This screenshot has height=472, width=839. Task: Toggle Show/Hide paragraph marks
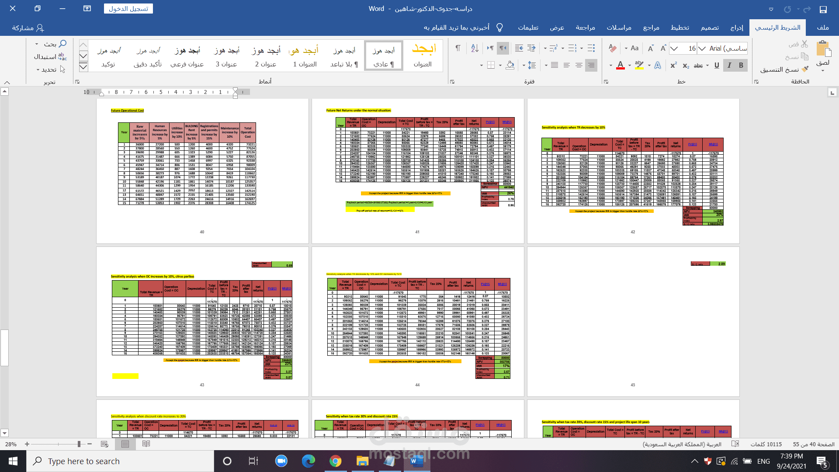458,48
